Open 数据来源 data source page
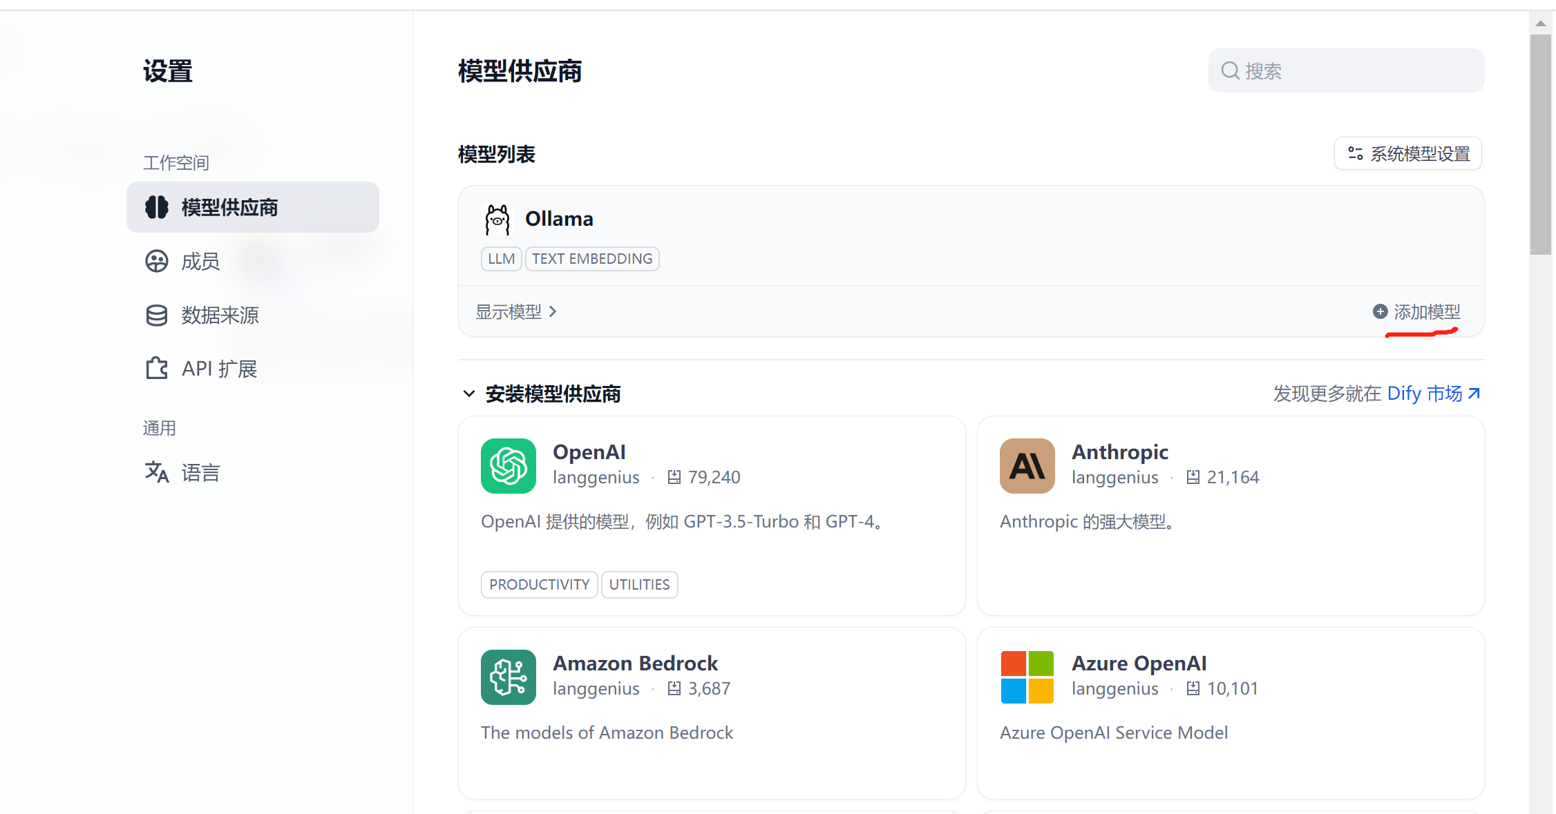Screen dimensions: 1556x814 point(219,315)
